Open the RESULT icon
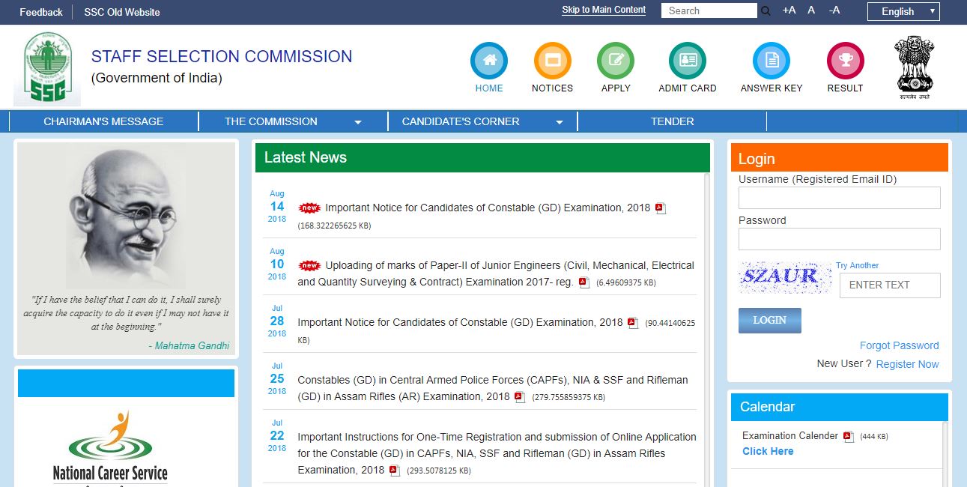 pos(845,58)
